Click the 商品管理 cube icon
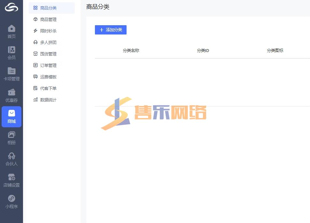Screen dimensions: 310x223 click(x=35, y=19)
